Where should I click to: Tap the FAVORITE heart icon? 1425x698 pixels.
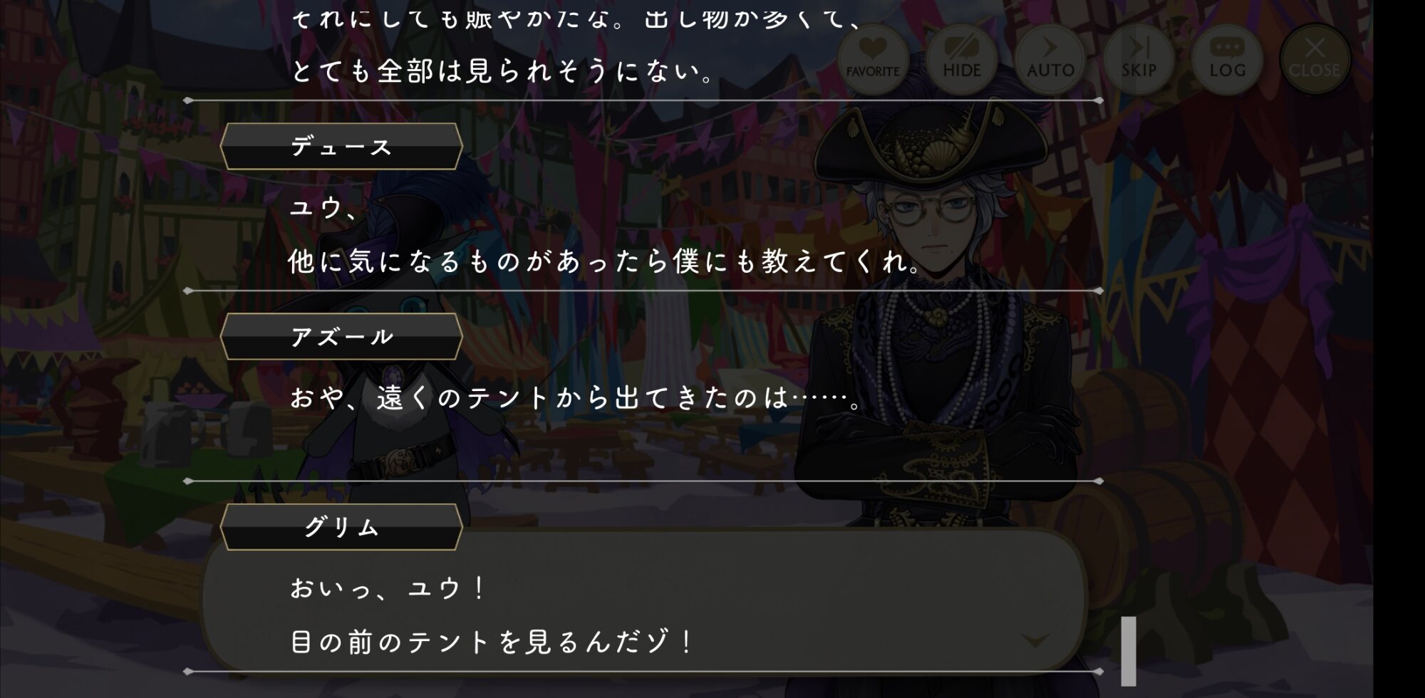873,58
